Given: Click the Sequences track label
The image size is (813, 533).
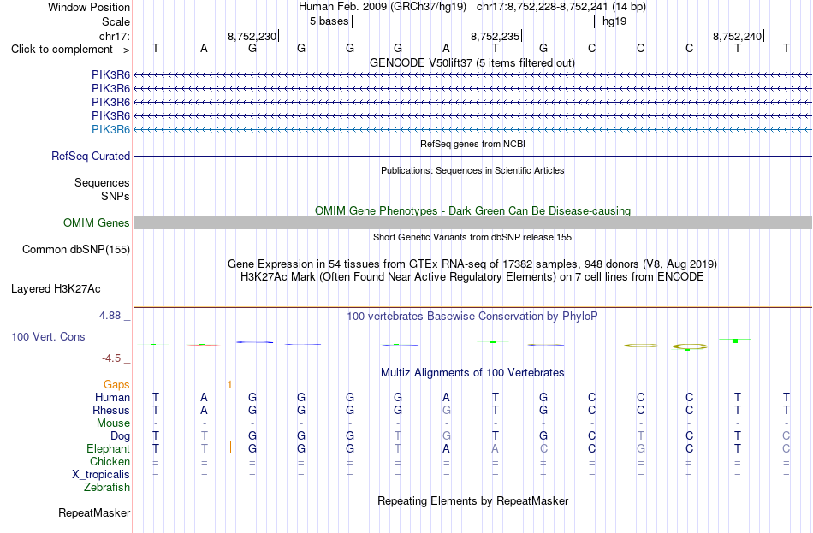Looking at the screenshot, I should pos(102,182).
